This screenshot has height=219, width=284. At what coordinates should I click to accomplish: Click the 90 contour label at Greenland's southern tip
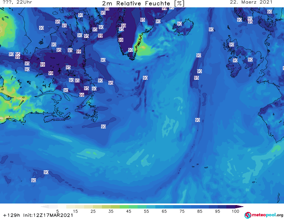[x=131, y=50]
